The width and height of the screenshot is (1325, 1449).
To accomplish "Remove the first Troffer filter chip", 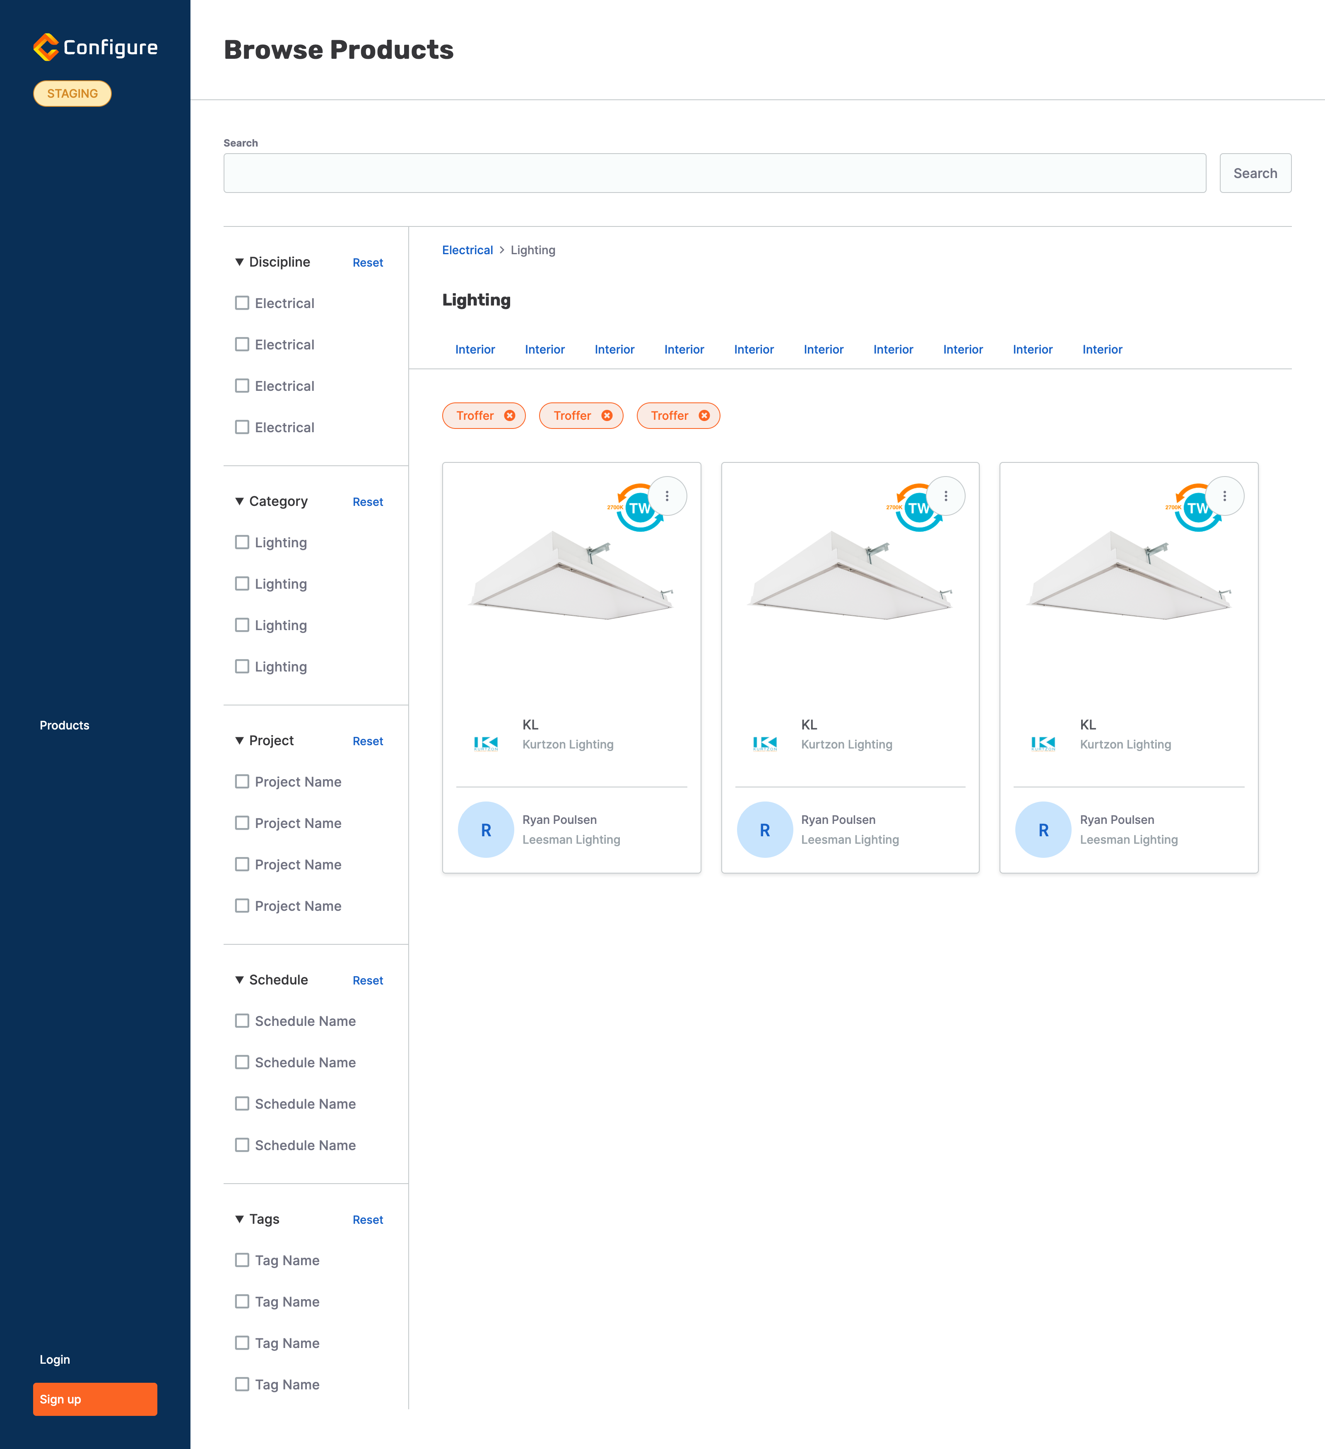I will [510, 415].
